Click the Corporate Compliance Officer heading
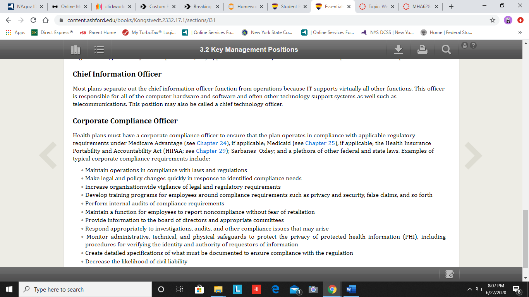Screen dimensions: 529x297 pyautogui.click(x=125, y=121)
